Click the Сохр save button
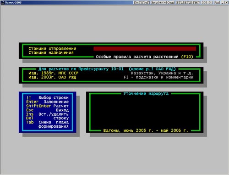 tap(171, 2)
